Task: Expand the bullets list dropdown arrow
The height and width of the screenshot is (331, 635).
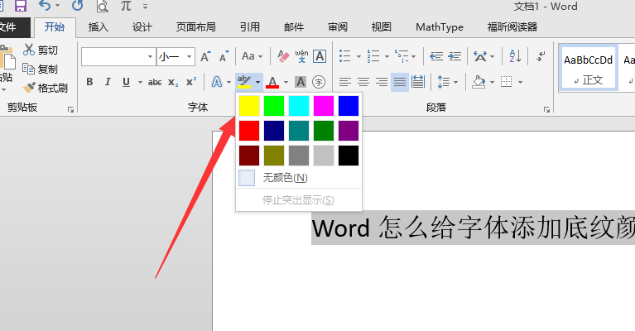Action: click(x=358, y=56)
